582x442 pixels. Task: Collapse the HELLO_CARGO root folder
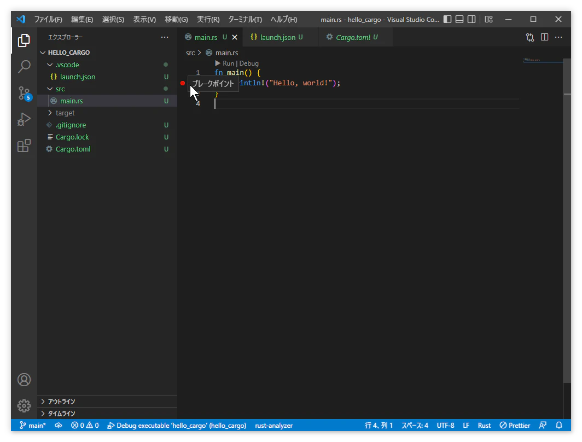tap(107, 53)
